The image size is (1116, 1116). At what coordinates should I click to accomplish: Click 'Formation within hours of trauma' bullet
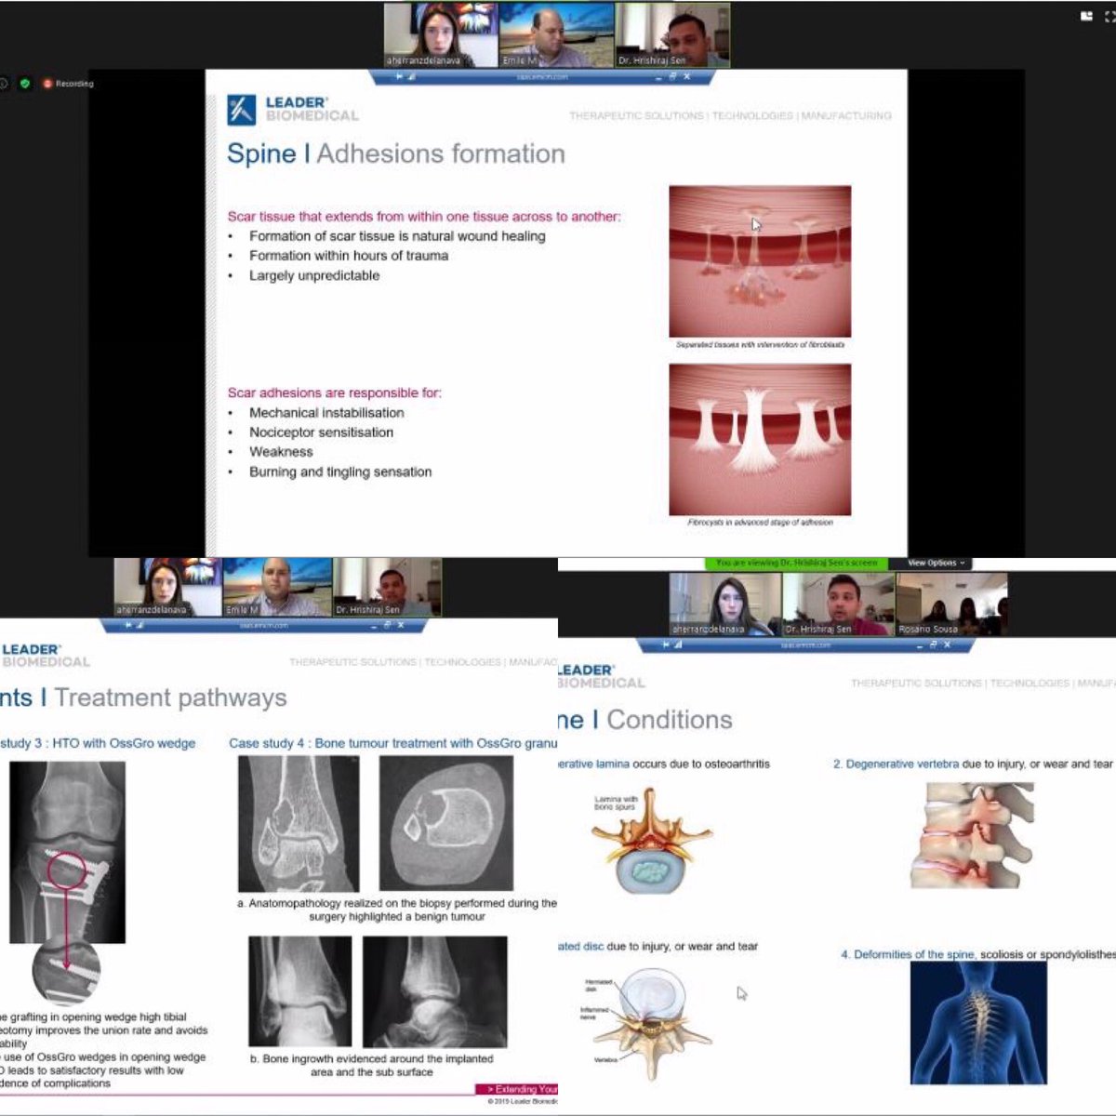click(x=349, y=256)
